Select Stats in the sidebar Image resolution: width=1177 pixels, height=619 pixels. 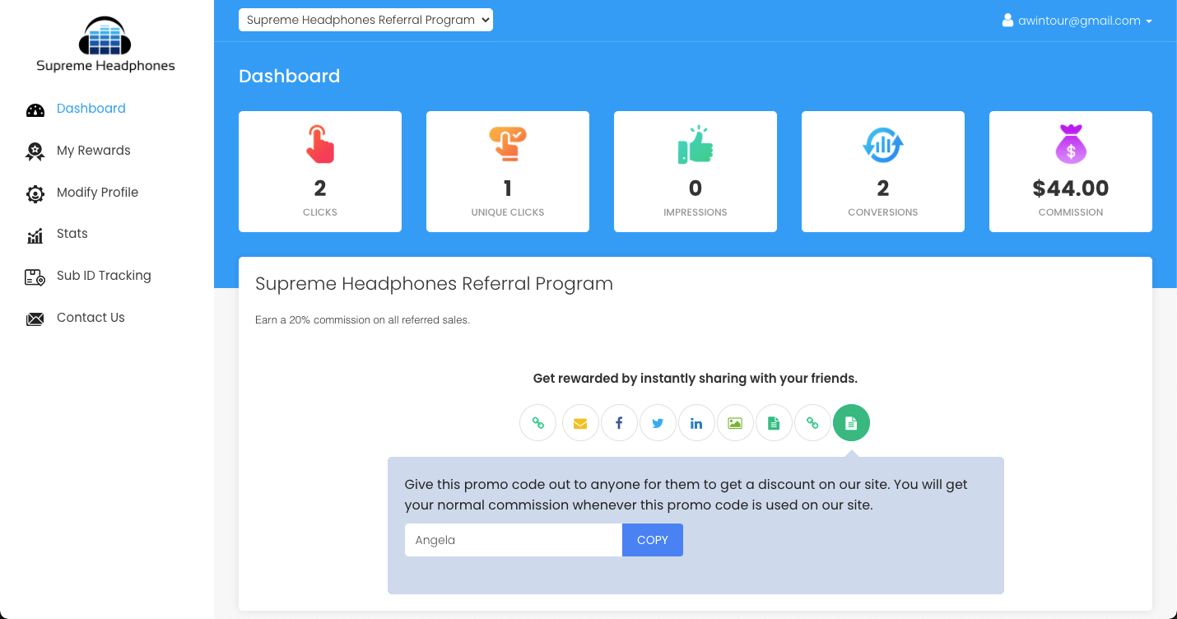[72, 234]
